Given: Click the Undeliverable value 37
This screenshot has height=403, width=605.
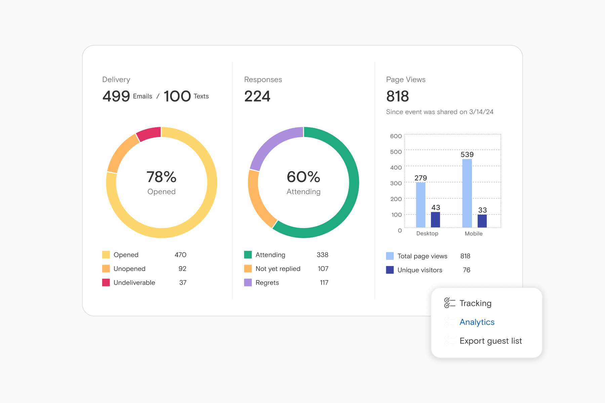Looking at the screenshot, I should tap(183, 282).
